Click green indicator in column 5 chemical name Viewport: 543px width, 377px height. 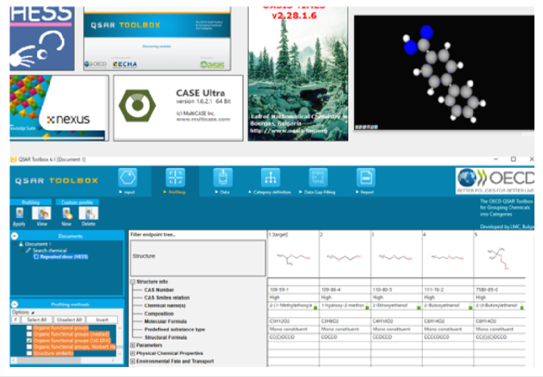click(522, 308)
